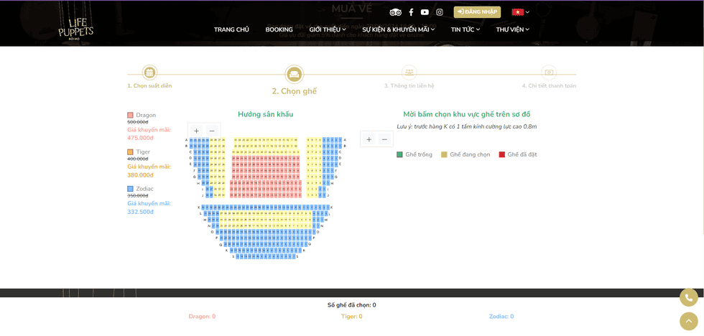
Task: Zoom out the stage seat map
Action: 212,131
